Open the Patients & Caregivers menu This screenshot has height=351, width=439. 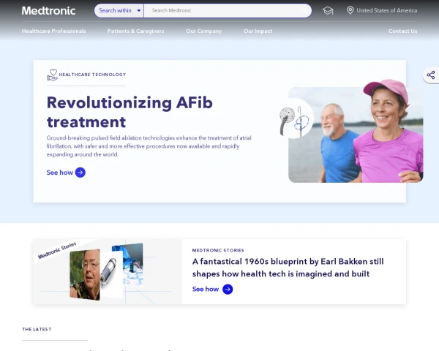[x=136, y=31]
